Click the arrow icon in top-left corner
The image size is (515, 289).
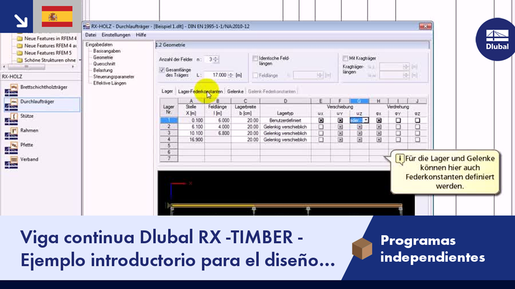point(21,21)
